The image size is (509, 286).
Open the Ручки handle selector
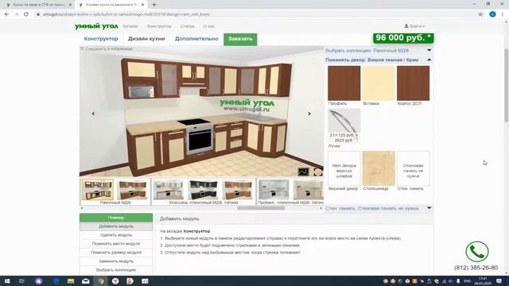344,126
